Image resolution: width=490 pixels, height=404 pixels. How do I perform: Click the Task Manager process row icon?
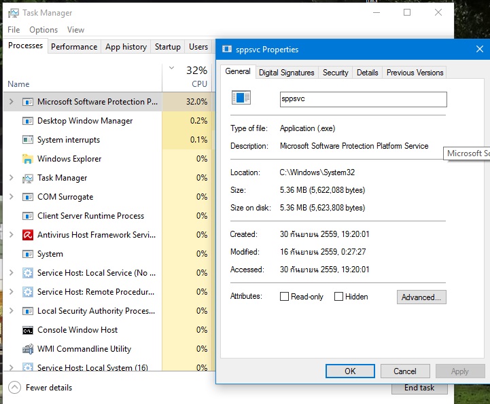(28, 178)
